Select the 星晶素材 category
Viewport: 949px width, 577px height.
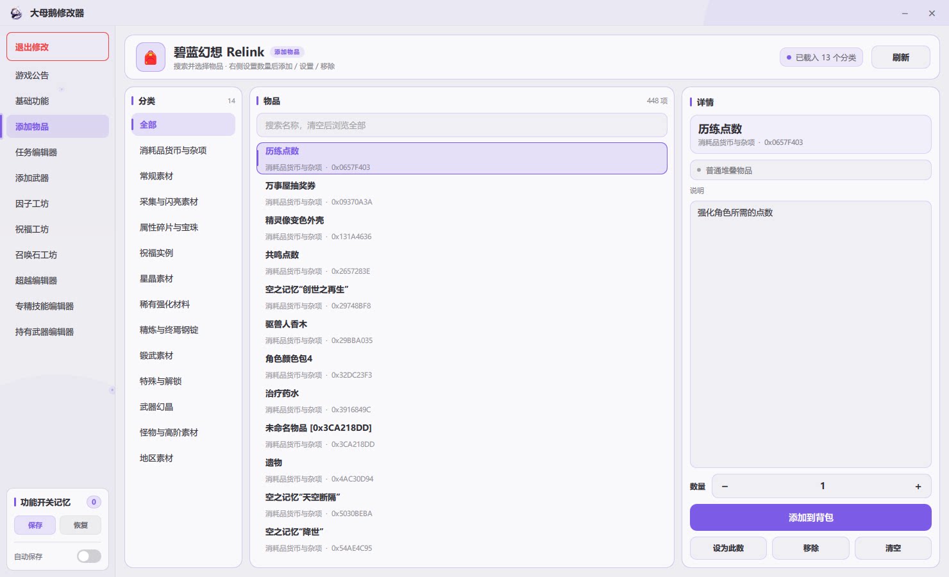[183, 278]
